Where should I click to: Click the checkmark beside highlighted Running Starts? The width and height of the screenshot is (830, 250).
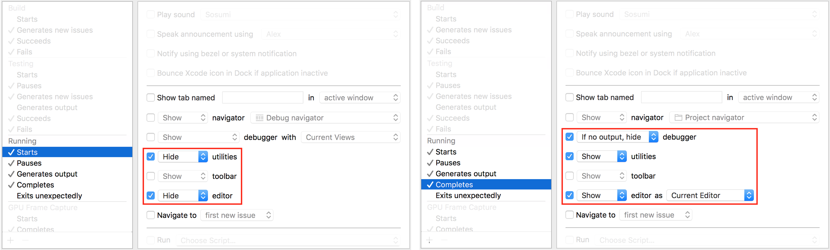pyautogui.click(x=11, y=152)
